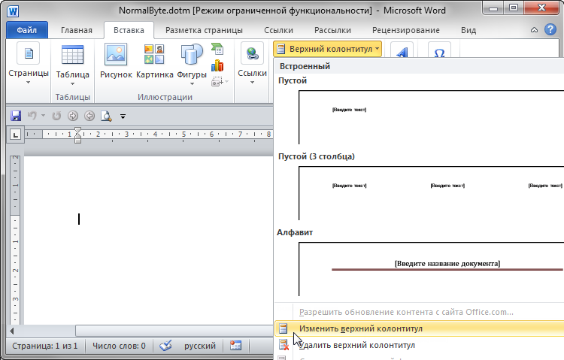The height and width of the screenshot is (360, 564).
Task: Expand the Screenshot dropdown arrow
Action: [x=226, y=82]
